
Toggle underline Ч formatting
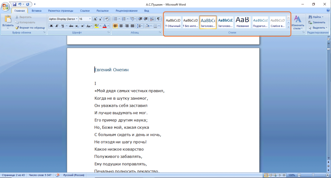point(62,26)
